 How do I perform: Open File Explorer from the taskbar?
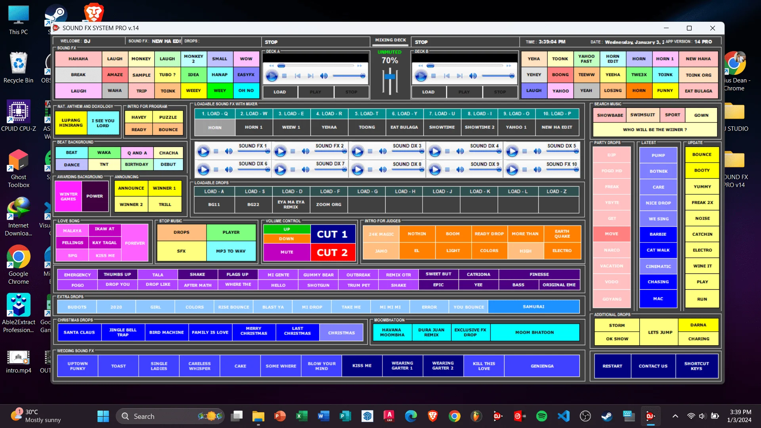click(x=258, y=416)
